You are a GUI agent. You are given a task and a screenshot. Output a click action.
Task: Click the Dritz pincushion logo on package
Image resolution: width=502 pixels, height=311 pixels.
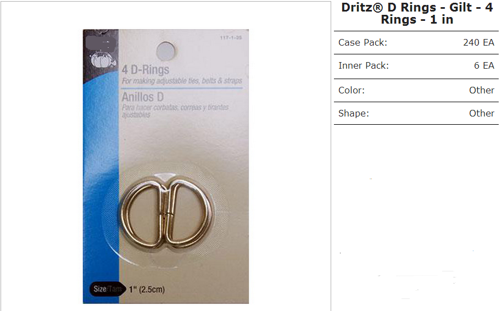point(102,60)
